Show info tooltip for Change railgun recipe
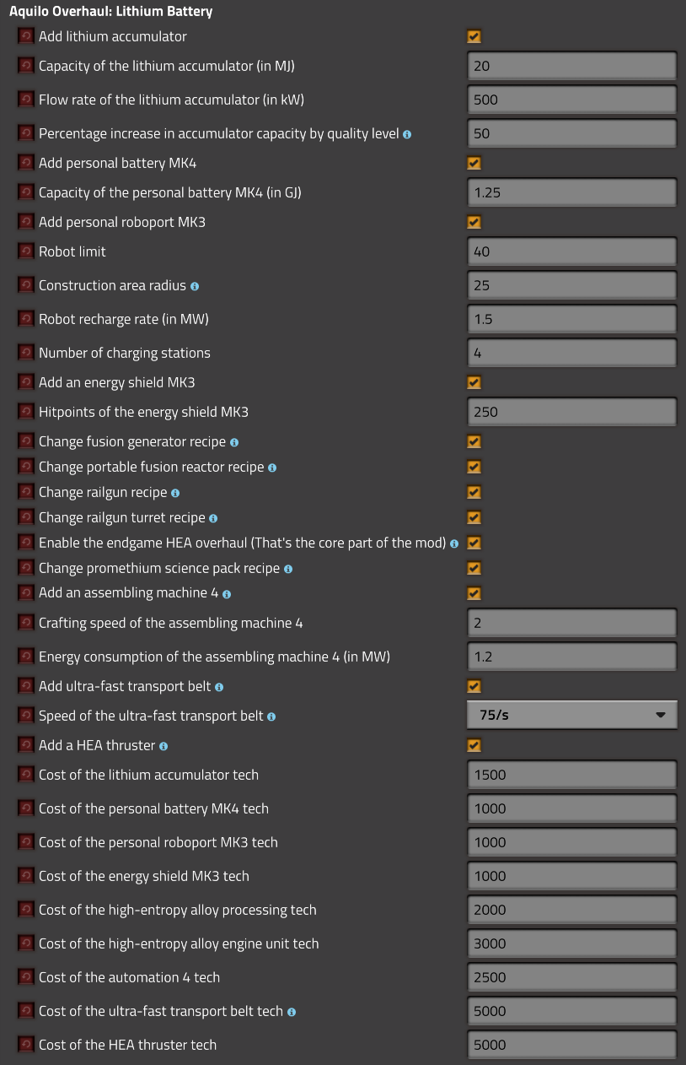 (175, 493)
